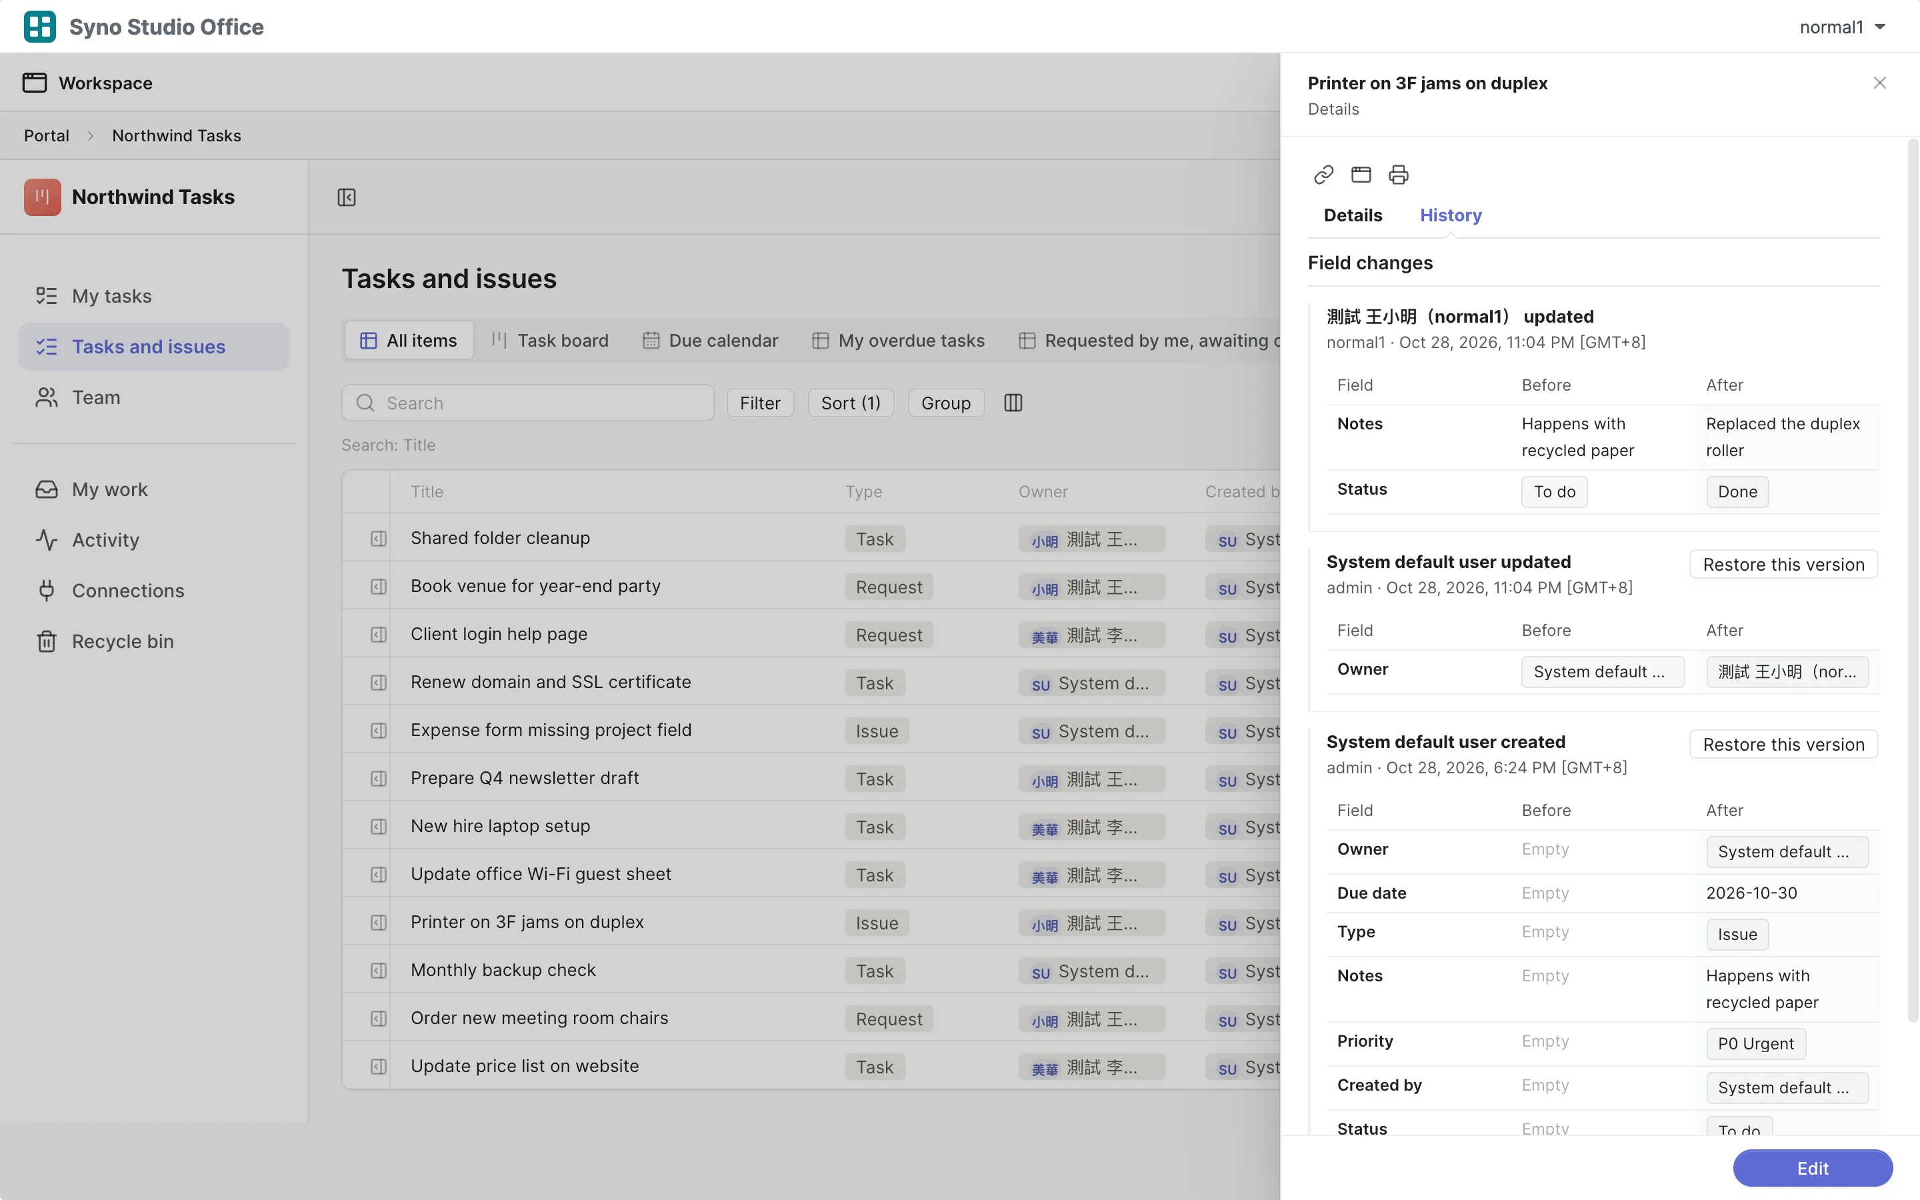The image size is (1920, 1200).
Task: Open Team in the sidebar
Action: [153, 397]
